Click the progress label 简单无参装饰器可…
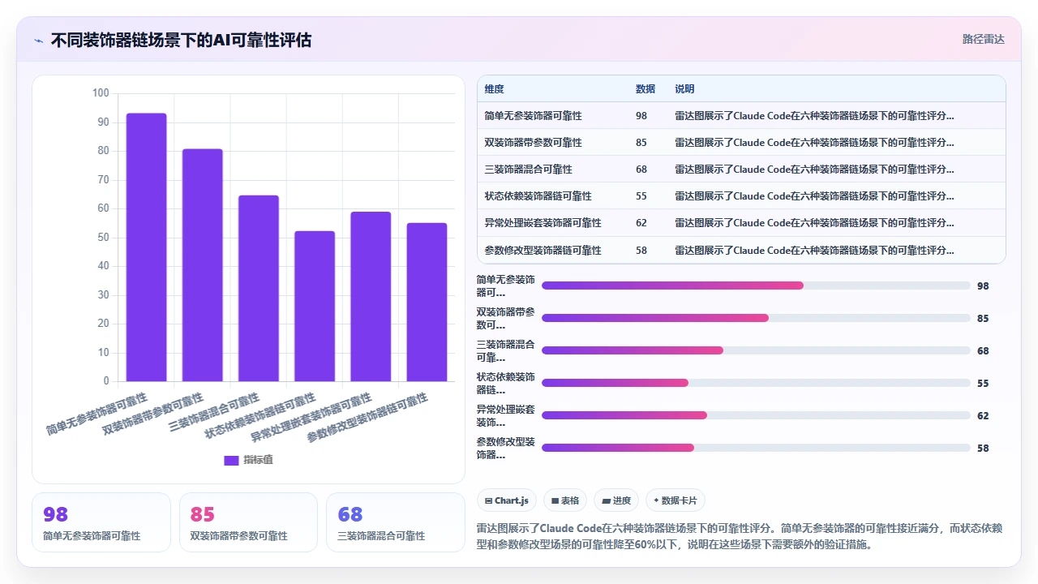 [x=506, y=286]
